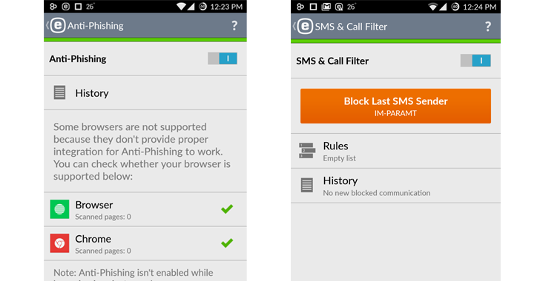Toggle the Anti-Phishing switch off

(223, 58)
